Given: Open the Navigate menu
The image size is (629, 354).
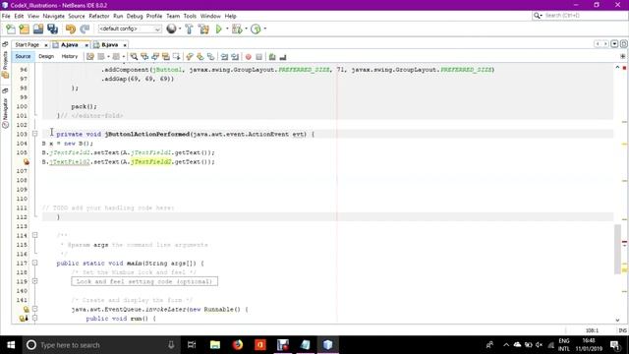Looking at the screenshot, I should click(x=54, y=16).
